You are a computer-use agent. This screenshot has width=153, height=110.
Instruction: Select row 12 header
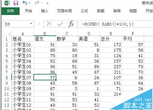(7, 100)
